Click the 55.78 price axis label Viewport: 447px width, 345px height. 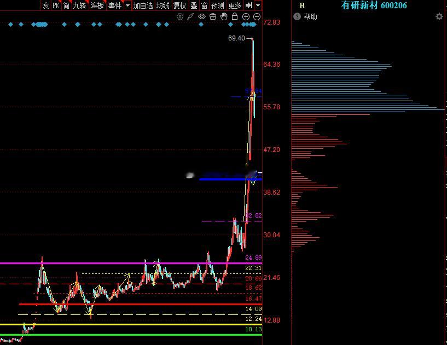coord(272,107)
